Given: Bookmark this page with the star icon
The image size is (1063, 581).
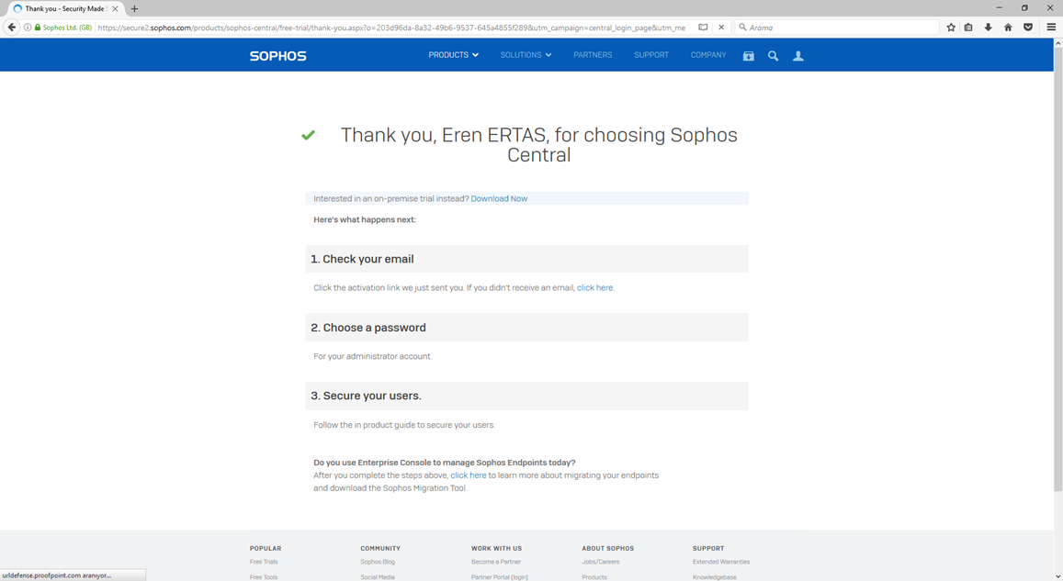Looking at the screenshot, I should point(951,28).
